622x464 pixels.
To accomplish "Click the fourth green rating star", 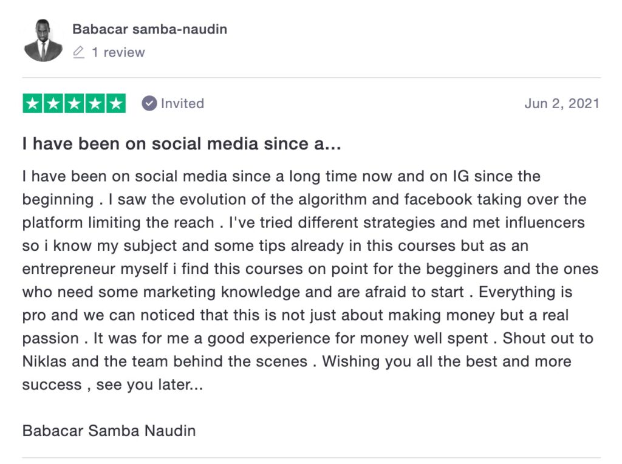I will tap(95, 104).
